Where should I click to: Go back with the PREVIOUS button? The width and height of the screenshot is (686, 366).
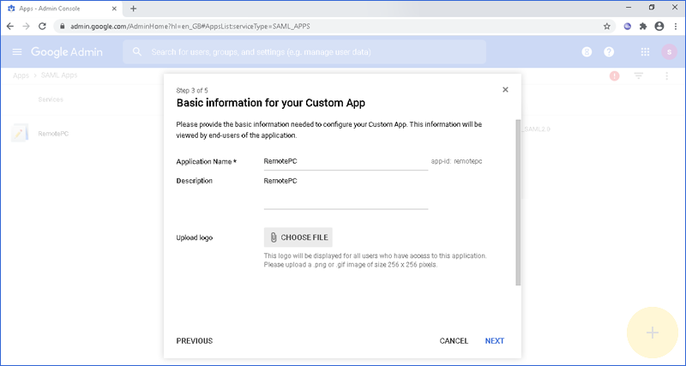coord(195,341)
